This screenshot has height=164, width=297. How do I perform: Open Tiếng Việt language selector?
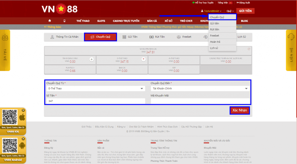[x=225, y=3]
